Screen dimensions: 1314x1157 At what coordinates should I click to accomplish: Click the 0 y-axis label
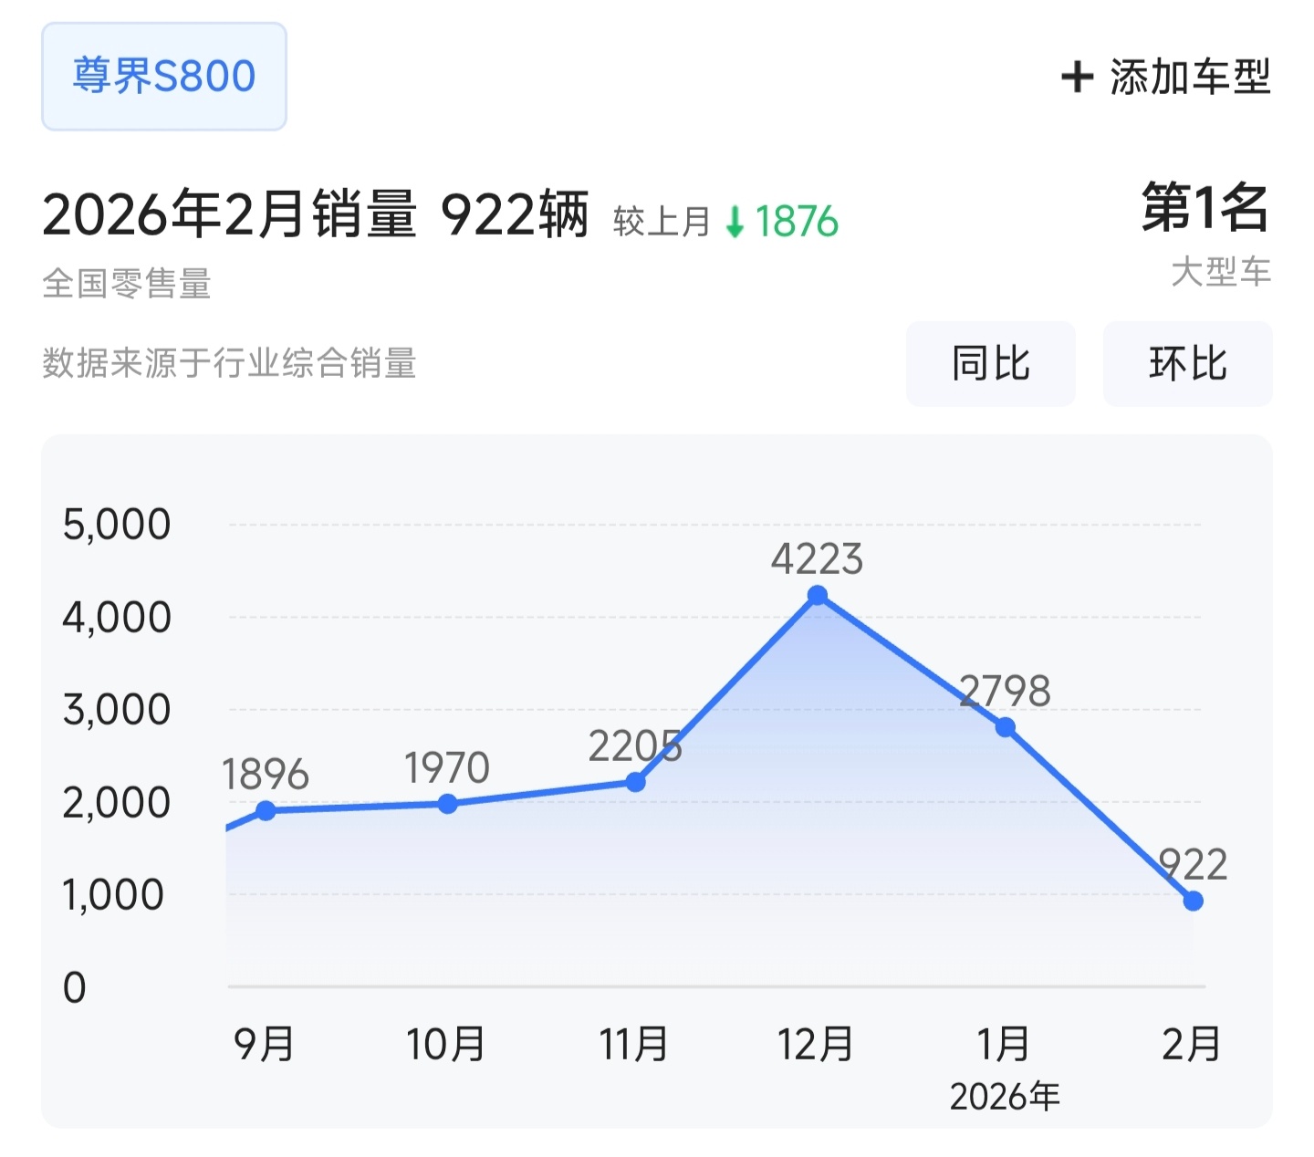[x=75, y=987]
